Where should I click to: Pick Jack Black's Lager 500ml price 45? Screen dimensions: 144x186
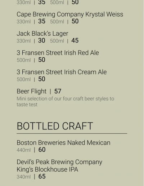[75, 40]
